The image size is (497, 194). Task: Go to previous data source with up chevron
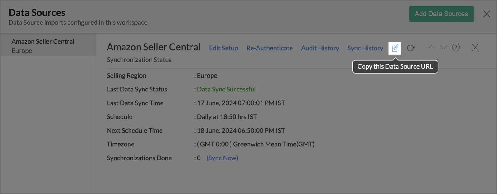(431, 48)
